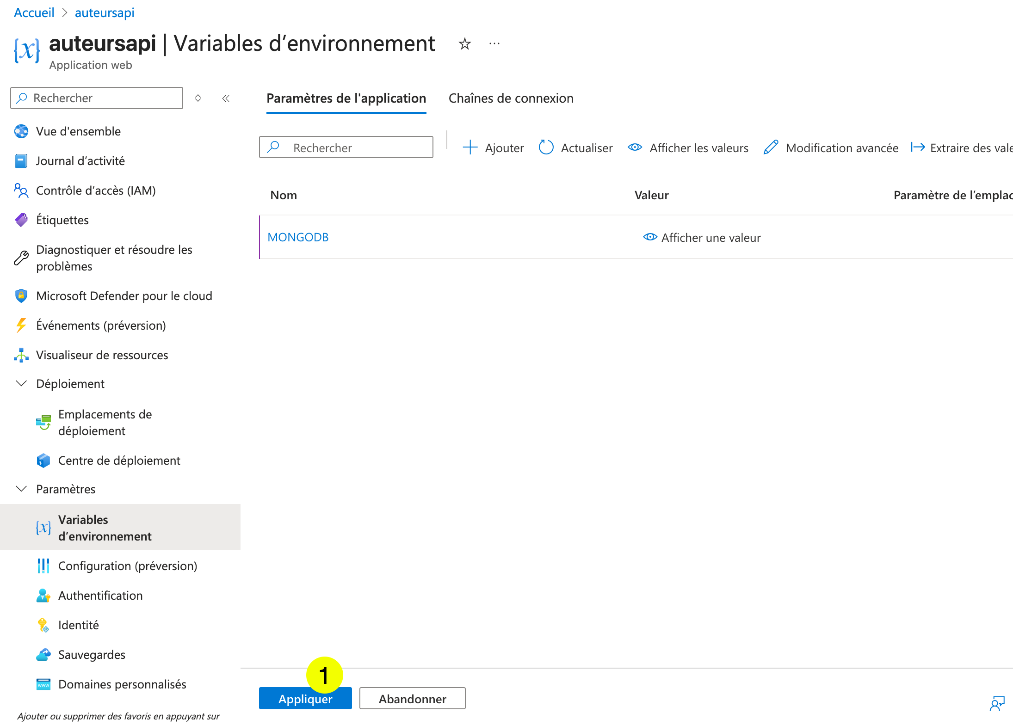Collapse the sidebar with the double chevron

pyautogui.click(x=226, y=98)
